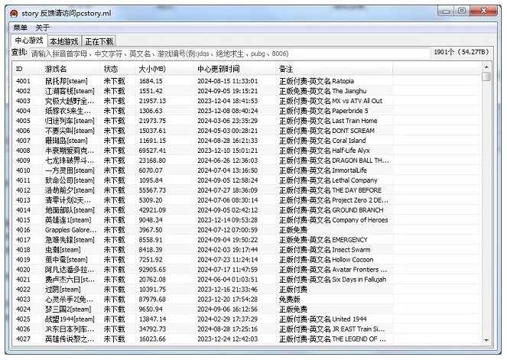Open the 菜单 menu
Screen dimensions: 507x360
(x=20, y=28)
